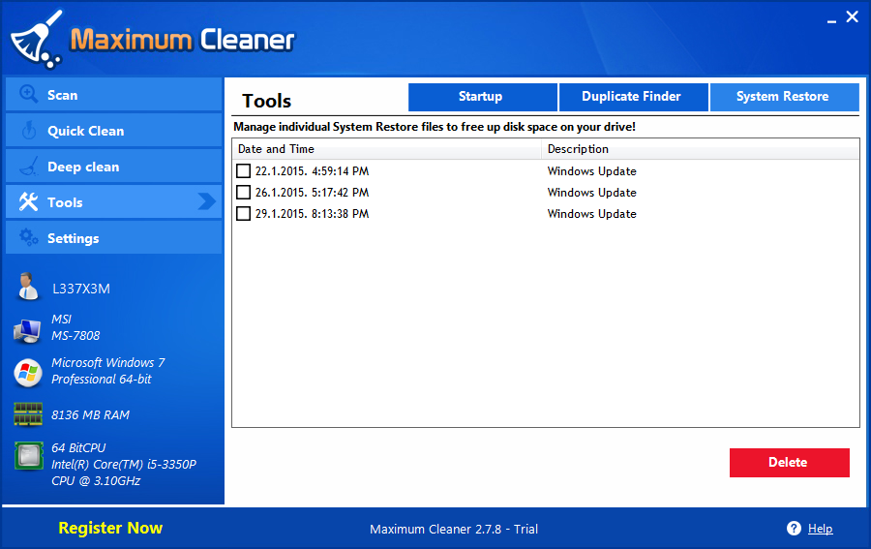The image size is (871, 549).
Task: Tick checkbox for 22.1.2015 restore point
Action: coord(243,170)
